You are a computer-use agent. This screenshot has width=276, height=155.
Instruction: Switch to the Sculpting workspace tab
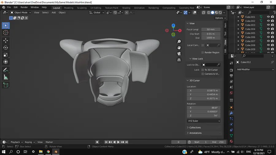click(x=82, y=8)
